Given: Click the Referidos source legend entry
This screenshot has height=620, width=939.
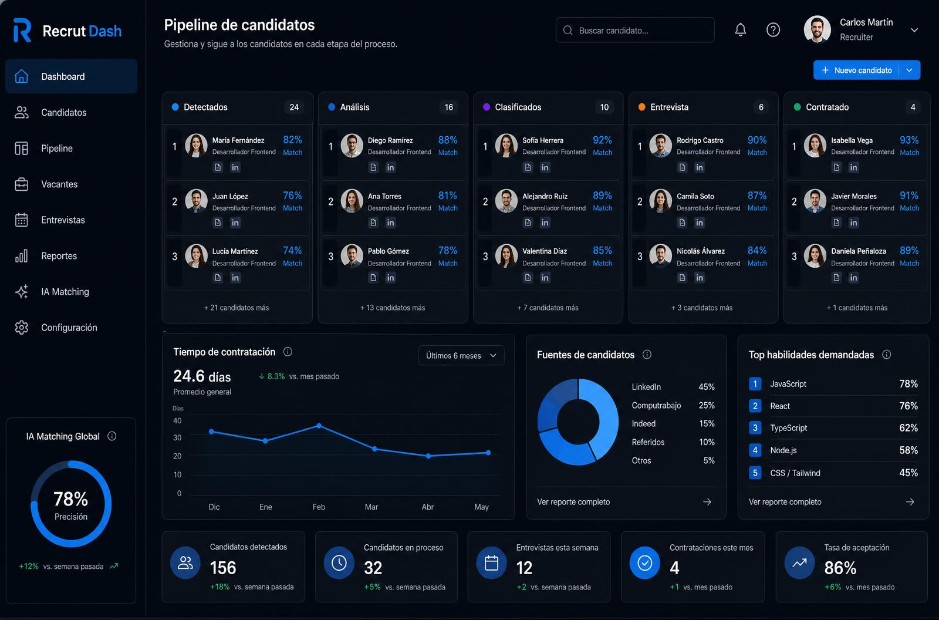Looking at the screenshot, I should (673, 442).
